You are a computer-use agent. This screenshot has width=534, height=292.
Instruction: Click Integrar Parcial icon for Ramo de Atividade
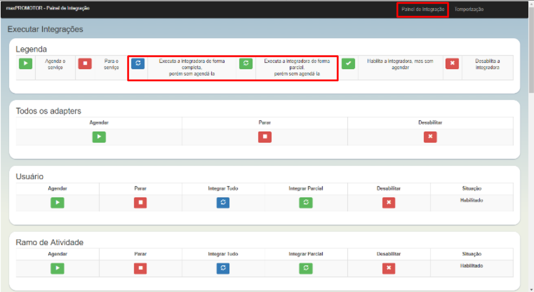306,268
